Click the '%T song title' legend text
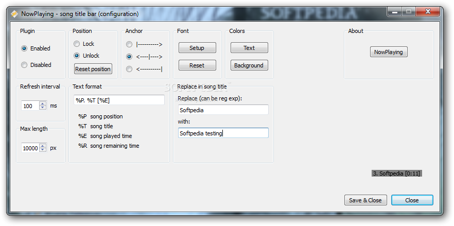The width and height of the screenshot is (454, 226). point(96,126)
